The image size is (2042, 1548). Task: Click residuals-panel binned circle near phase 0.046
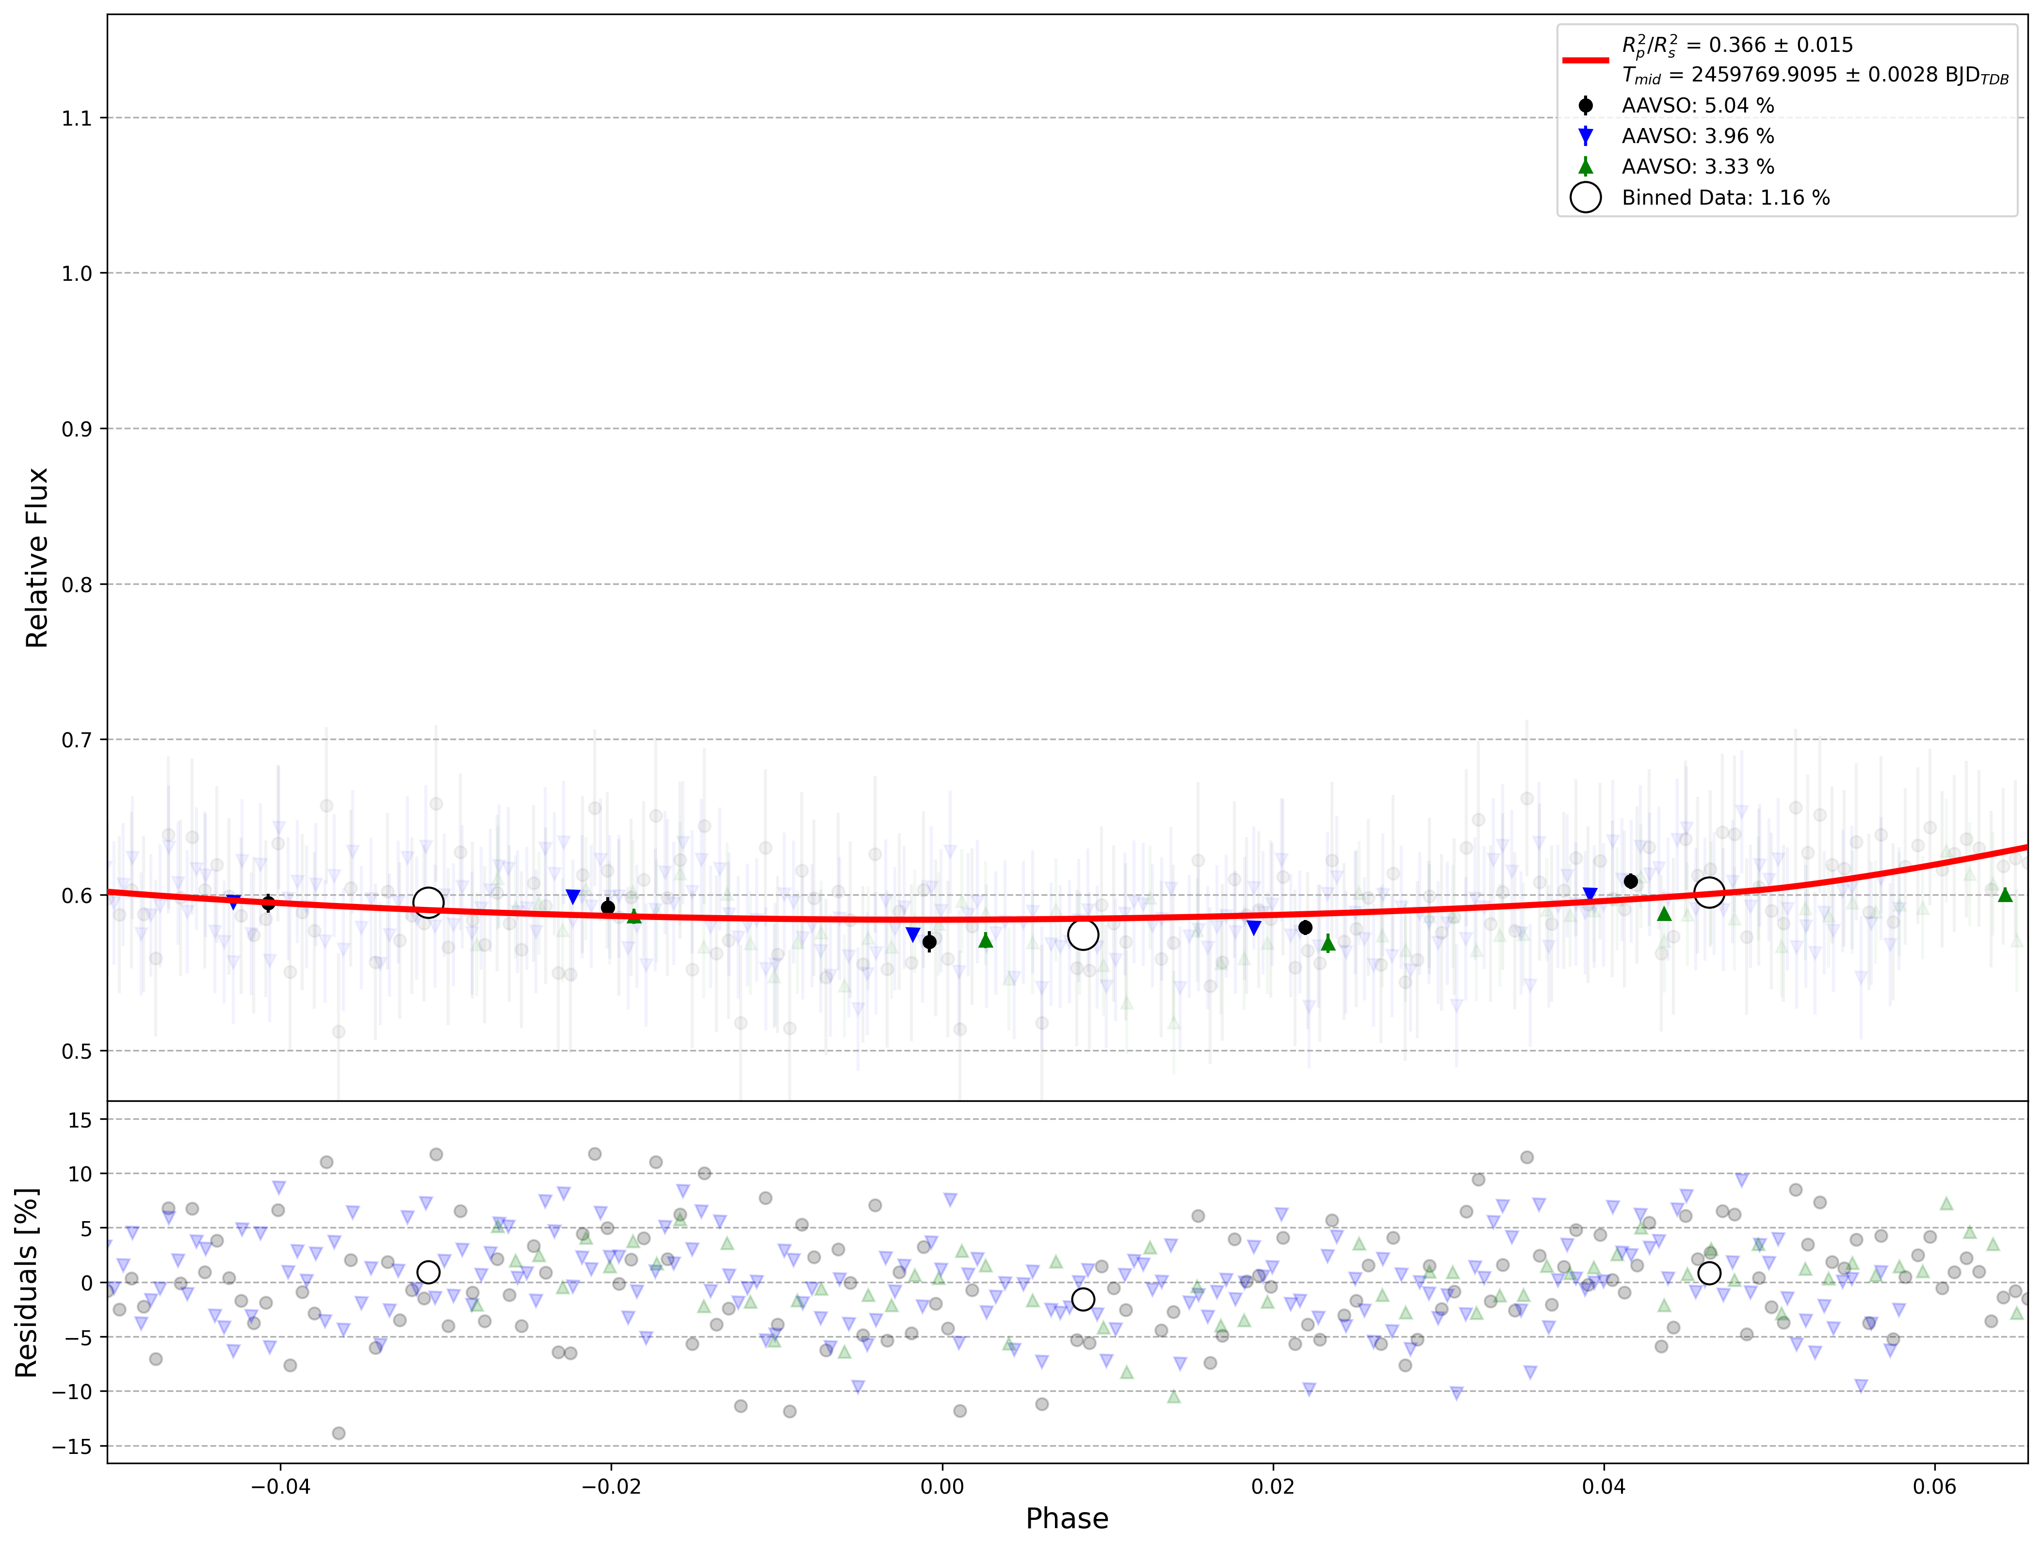click(x=1709, y=1273)
